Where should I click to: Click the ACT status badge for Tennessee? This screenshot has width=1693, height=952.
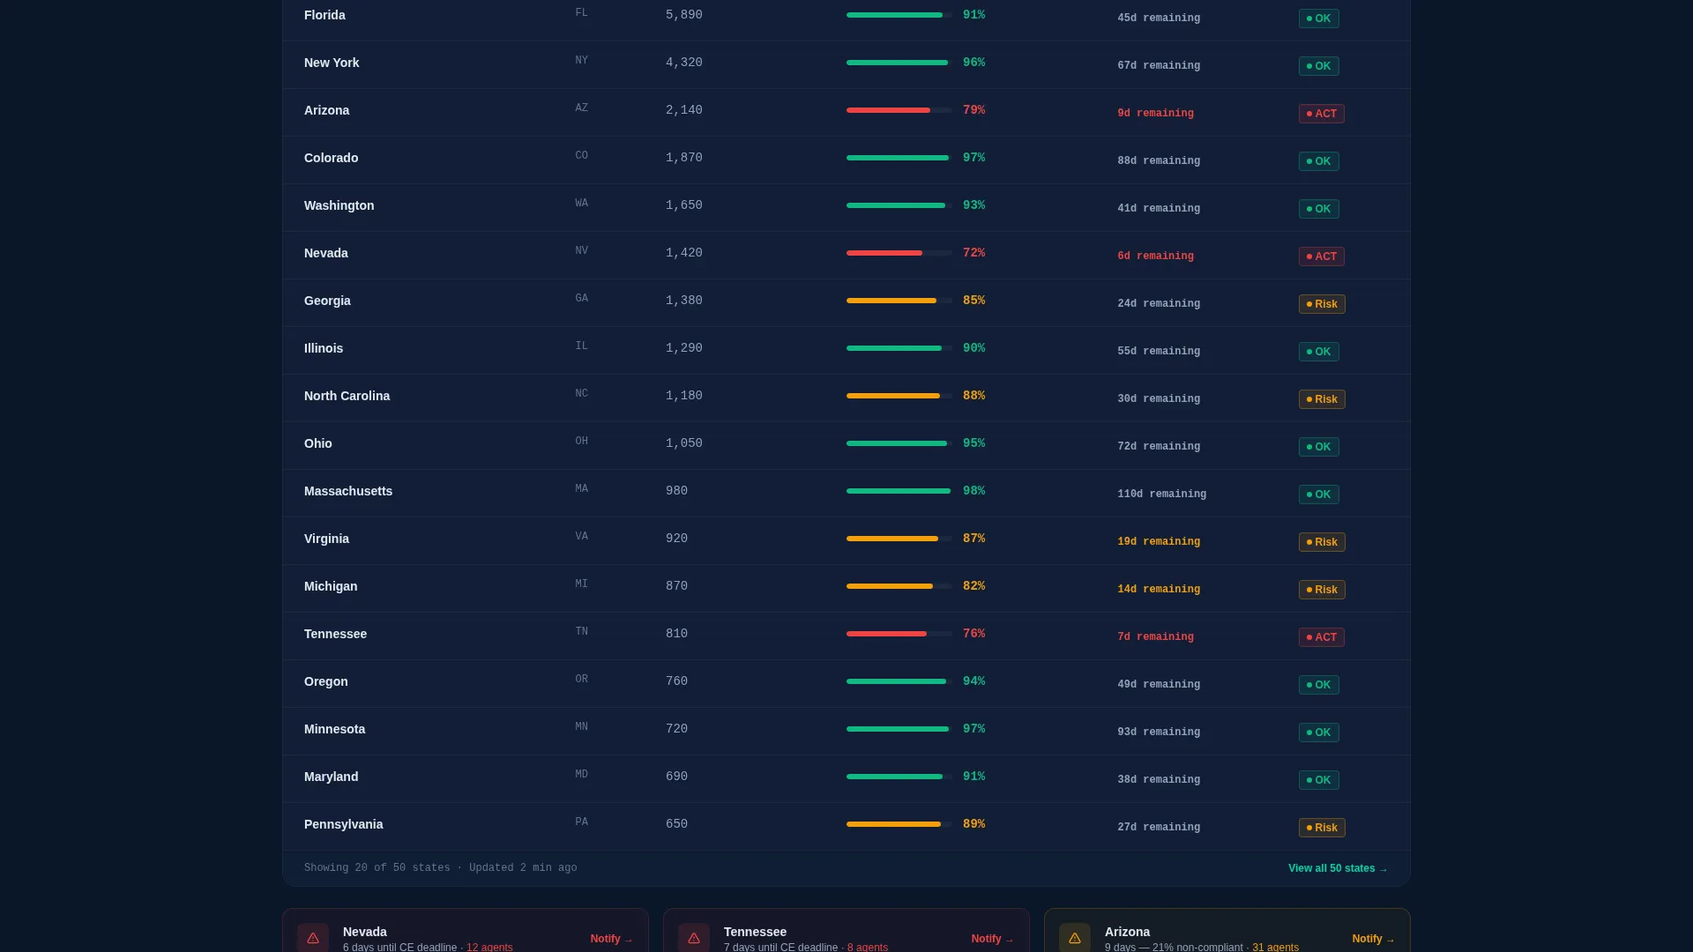point(1321,637)
